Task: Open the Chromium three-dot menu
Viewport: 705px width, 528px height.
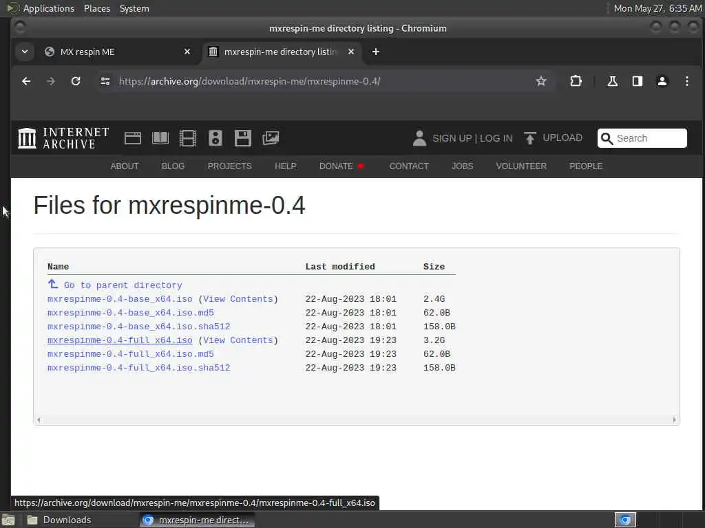Action: (686, 81)
